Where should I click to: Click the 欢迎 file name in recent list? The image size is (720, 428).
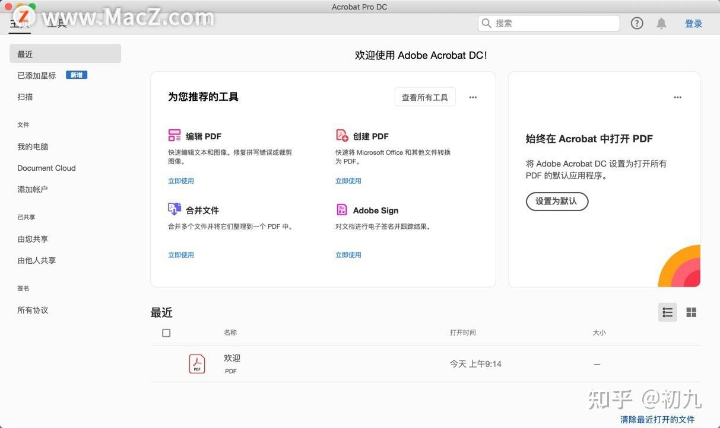pyautogui.click(x=232, y=358)
